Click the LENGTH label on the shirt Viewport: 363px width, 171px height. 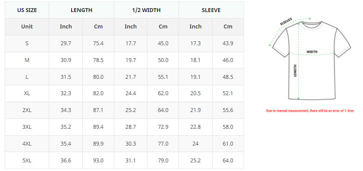point(295,71)
